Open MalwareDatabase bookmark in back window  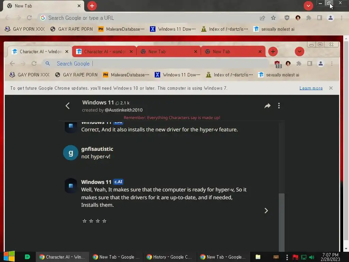pyautogui.click(x=121, y=29)
